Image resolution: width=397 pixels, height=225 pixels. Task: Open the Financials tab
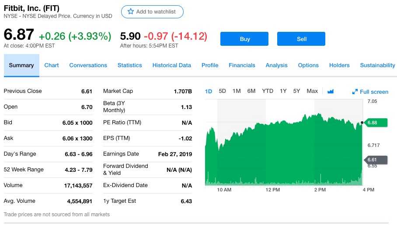click(242, 65)
